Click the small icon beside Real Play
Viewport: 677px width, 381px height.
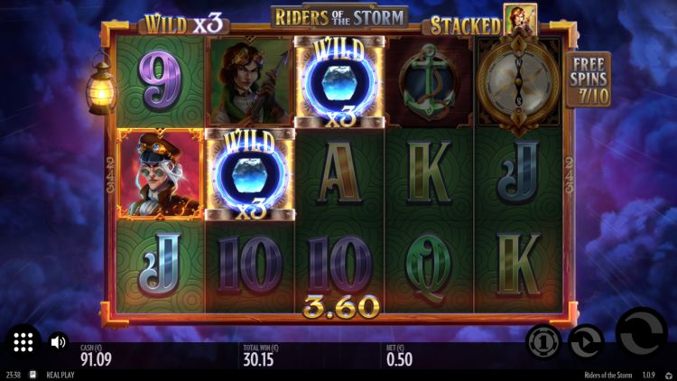pos(32,375)
